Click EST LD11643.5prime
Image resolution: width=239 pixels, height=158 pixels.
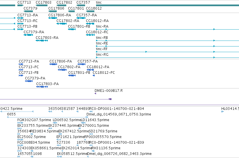[x=83, y=123]
